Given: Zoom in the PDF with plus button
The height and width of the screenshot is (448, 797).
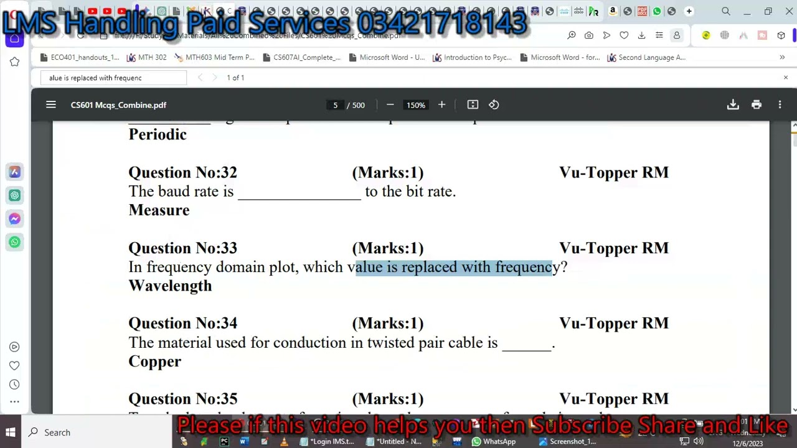Looking at the screenshot, I should coord(441,105).
